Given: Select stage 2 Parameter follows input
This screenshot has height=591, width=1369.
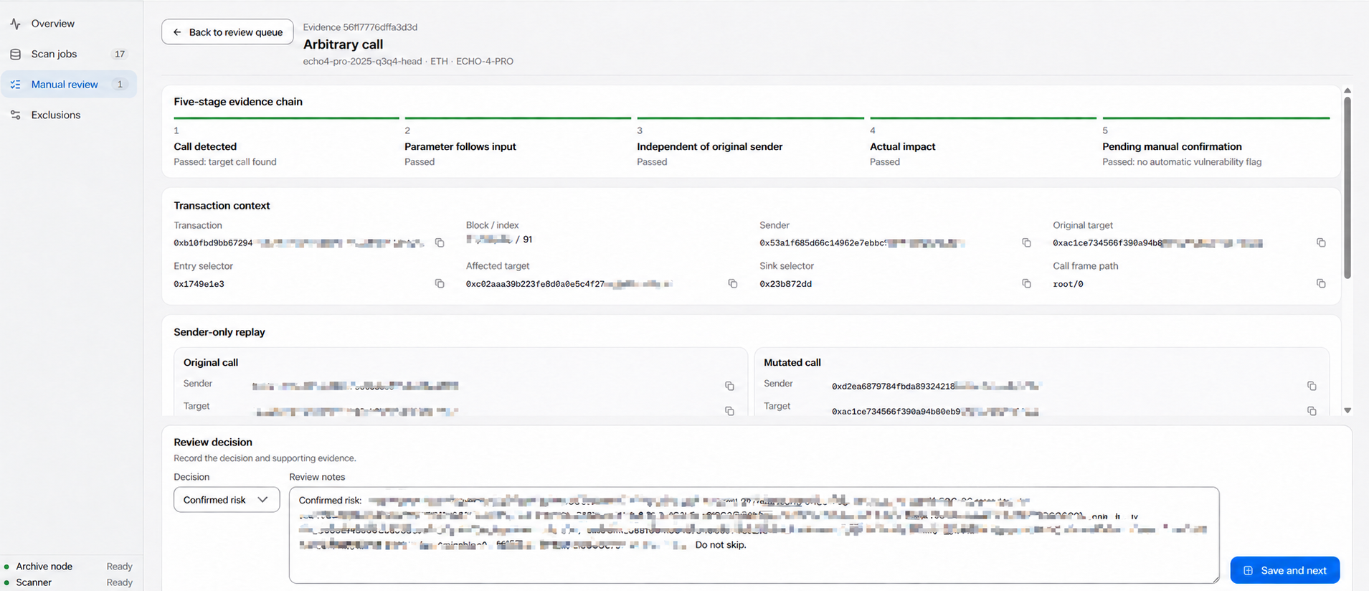Looking at the screenshot, I should point(518,143).
